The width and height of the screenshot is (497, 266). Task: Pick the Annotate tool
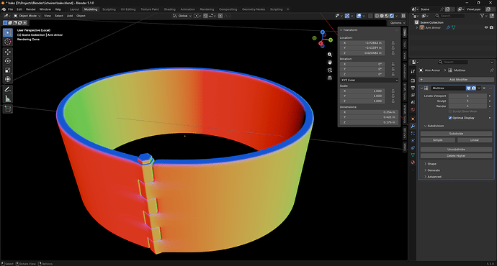point(8,90)
